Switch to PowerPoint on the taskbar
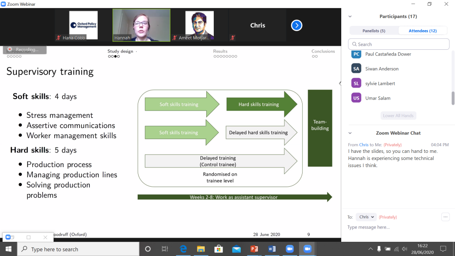Viewport: 455px width, 256px height. point(254,249)
